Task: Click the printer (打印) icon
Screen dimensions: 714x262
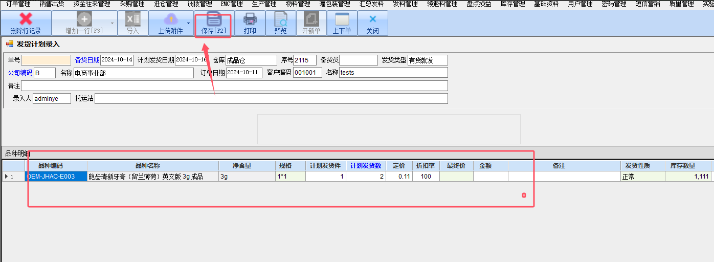Action: tap(250, 19)
